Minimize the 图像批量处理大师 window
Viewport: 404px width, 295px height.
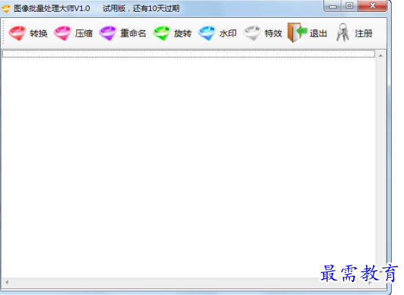[332, 6]
